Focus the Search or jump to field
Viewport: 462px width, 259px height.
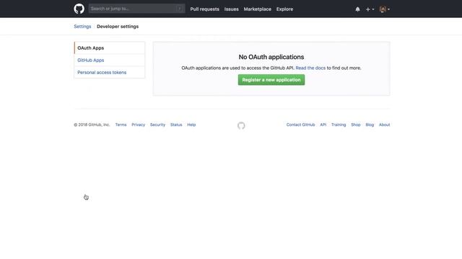[136, 9]
